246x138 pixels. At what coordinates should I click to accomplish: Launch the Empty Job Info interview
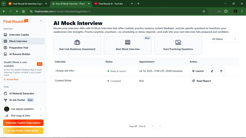[198, 71]
